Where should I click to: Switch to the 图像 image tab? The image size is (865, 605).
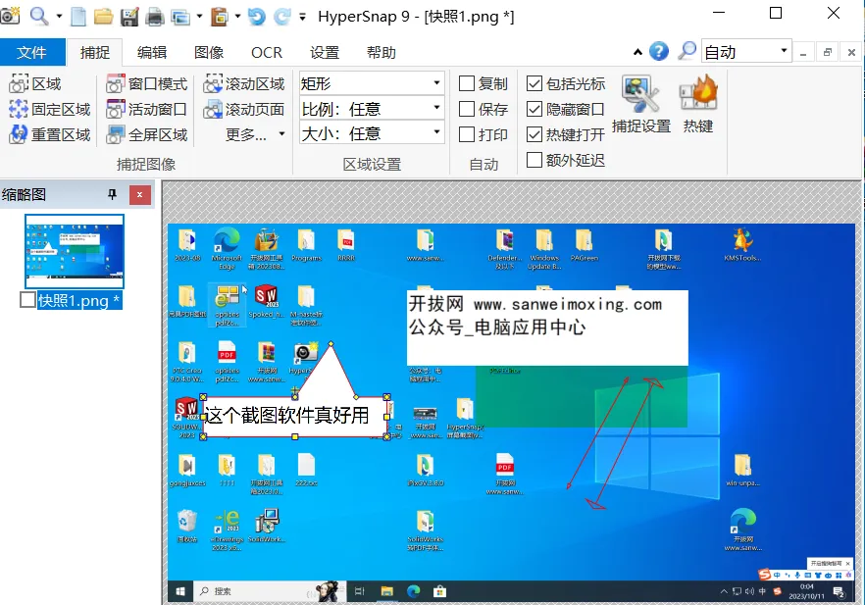pyautogui.click(x=209, y=52)
